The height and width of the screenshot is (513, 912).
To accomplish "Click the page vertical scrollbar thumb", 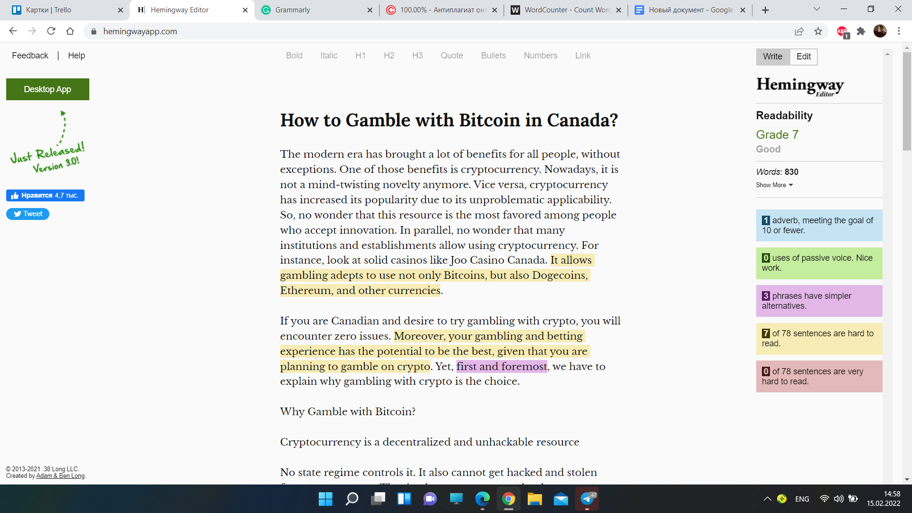I will point(907,101).
